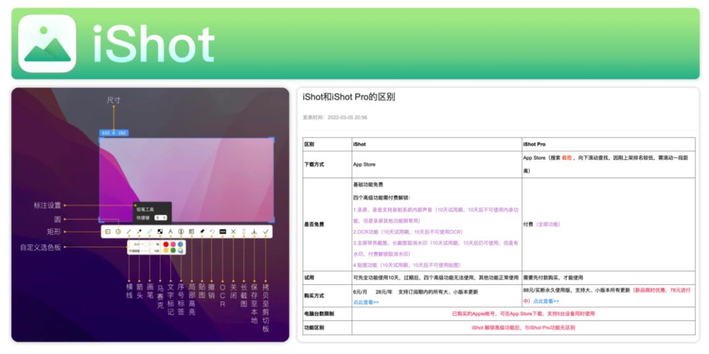Click the red iShot 解锁高级功能后 text
Image resolution: width=709 pixels, height=354 pixels.
click(x=523, y=327)
